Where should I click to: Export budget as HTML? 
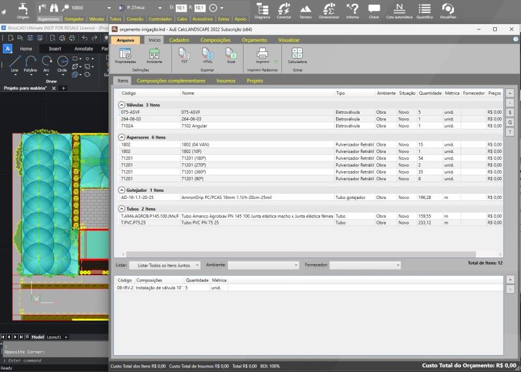point(208,55)
